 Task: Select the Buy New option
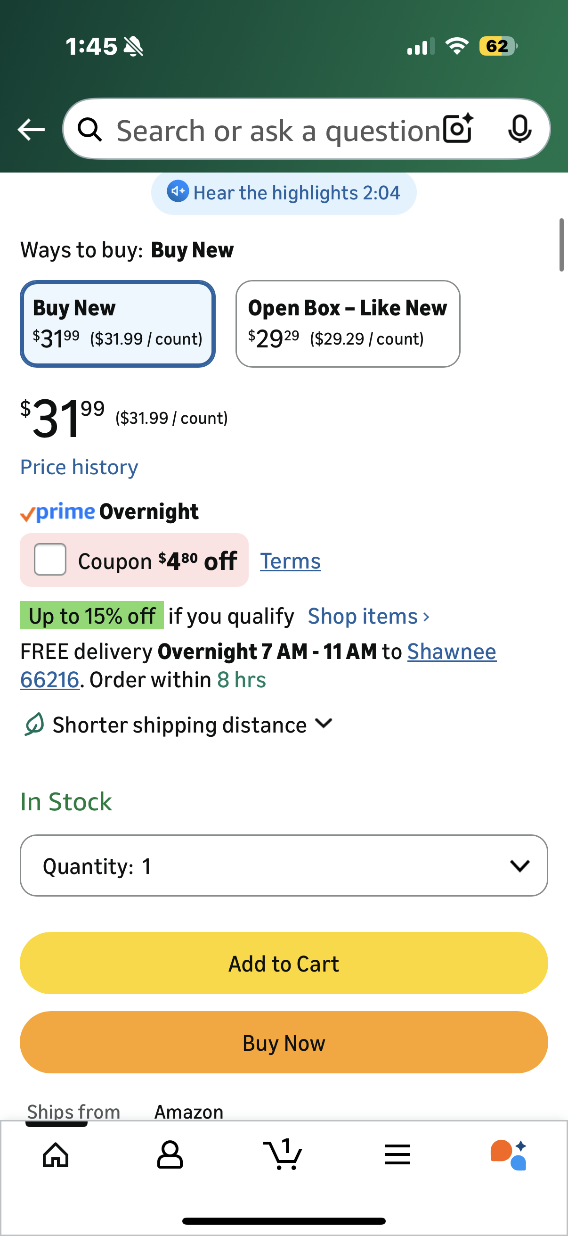coord(117,324)
